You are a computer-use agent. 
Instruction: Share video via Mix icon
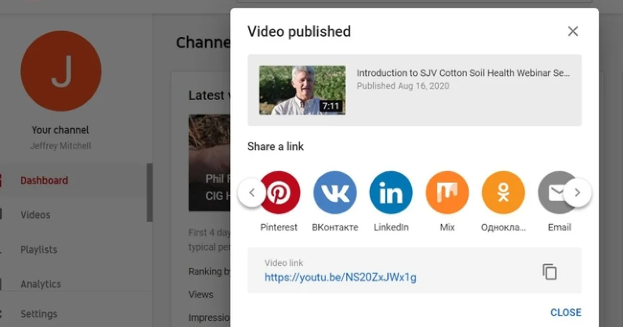[x=447, y=193]
